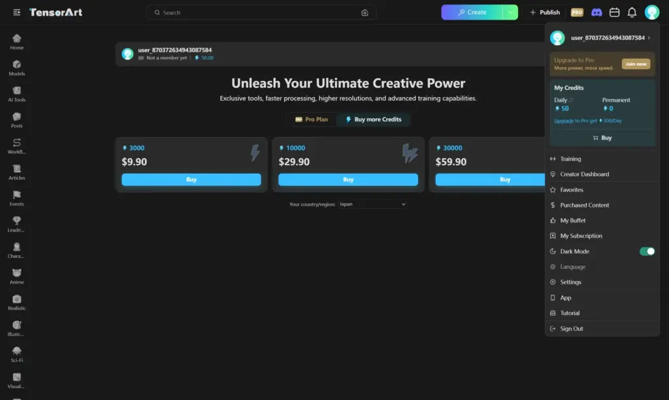Open Characters category in sidebar
The width and height of the screenshot is (669, 400).
pyautogui.click(x=16, y=251)
